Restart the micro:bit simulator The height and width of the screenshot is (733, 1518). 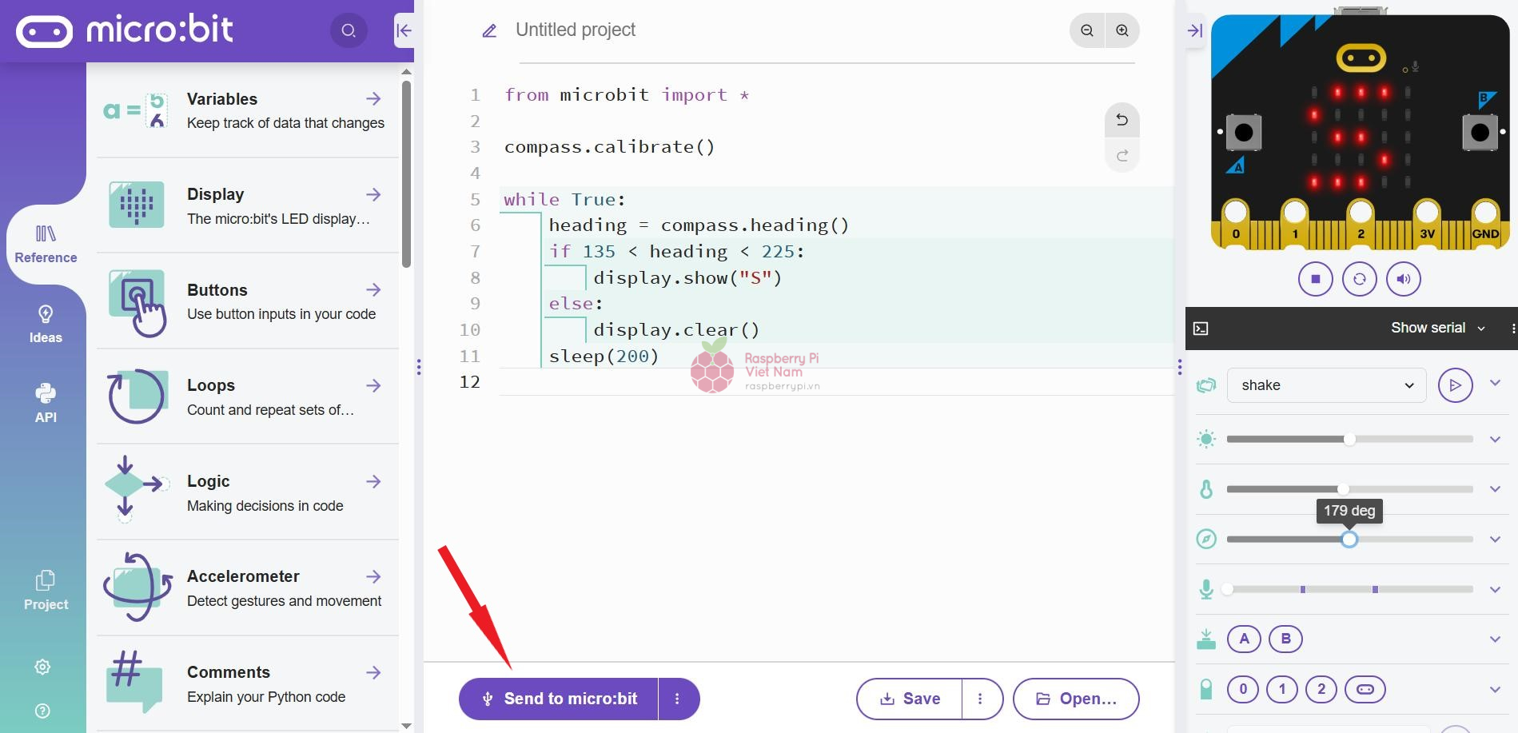[1359, 279]
